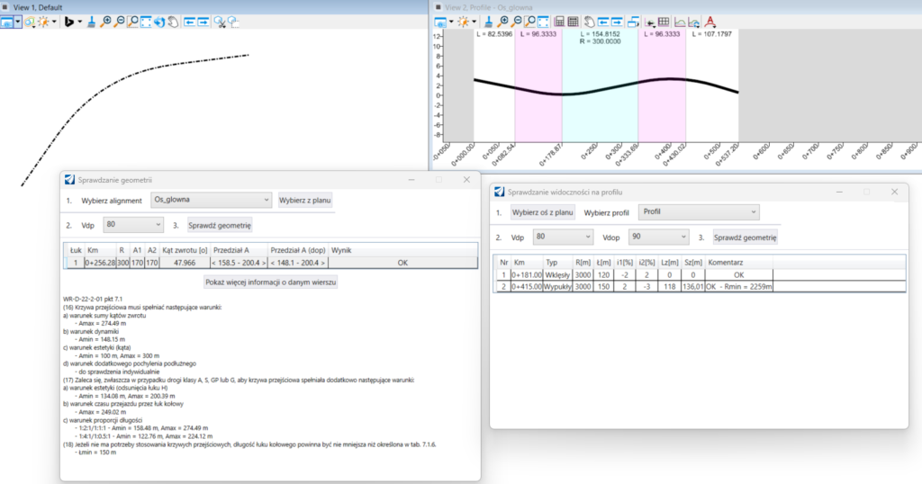Click Update View brush icon in View 1
Image resolution: width=922 pixels, height=484 pixels.
click(93, 21)
